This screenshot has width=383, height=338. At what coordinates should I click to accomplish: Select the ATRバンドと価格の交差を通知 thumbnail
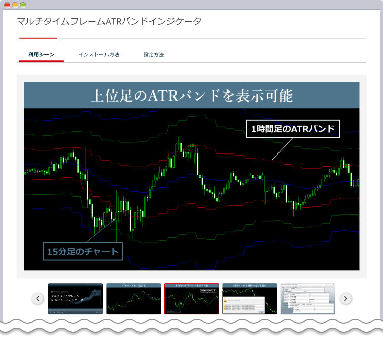click(x=250, y=298)
